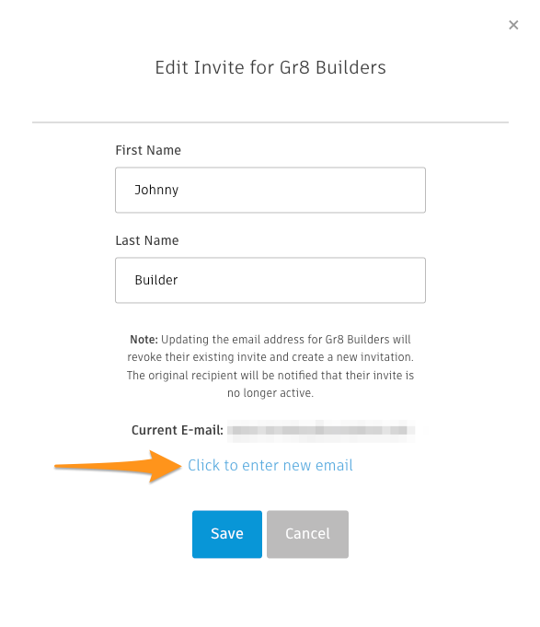Screen dimensions: 540x627
Task: Close the Edit Invite dialog with X
Action: [x=513, y=25]
